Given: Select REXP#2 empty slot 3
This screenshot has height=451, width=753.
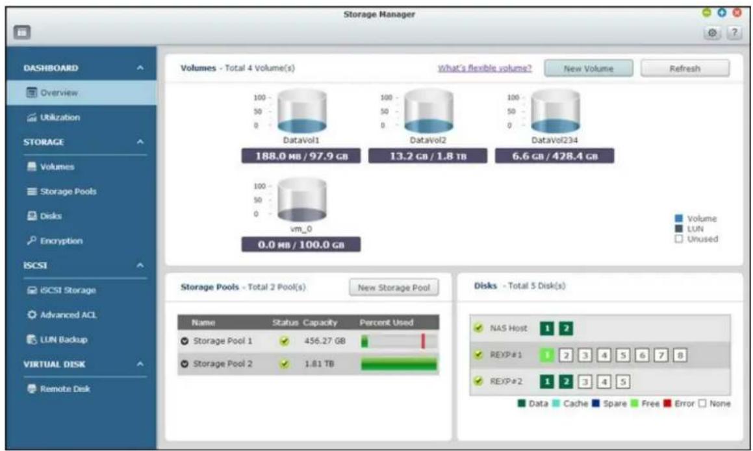Looking at the screenshot, I should (x=585, y=382).
